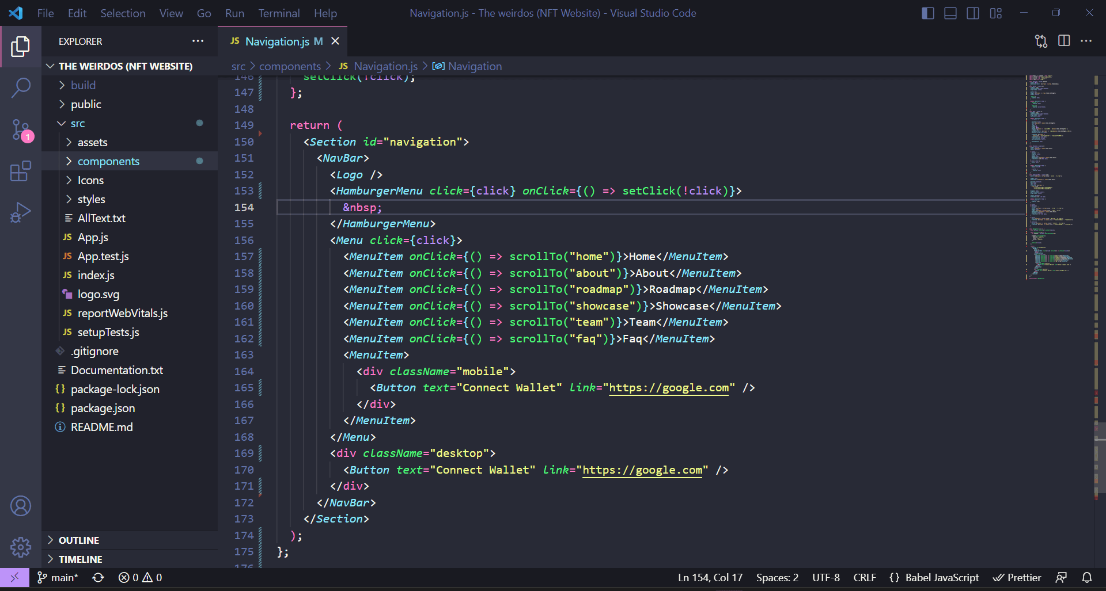This screenshot has height=591, width=1106.
Task: Open the Manage gear menu
Action: [x=21, y=547]
